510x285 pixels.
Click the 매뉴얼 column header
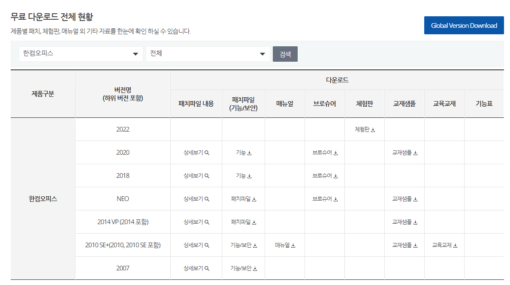tap(285, 104)
